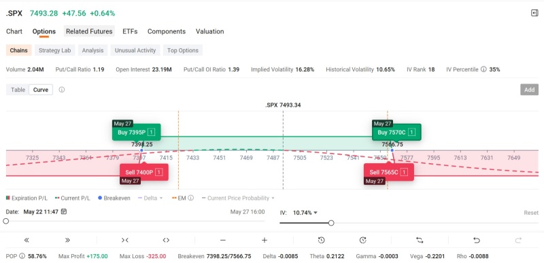Open the Analysis sub-tab

[92, 50]
